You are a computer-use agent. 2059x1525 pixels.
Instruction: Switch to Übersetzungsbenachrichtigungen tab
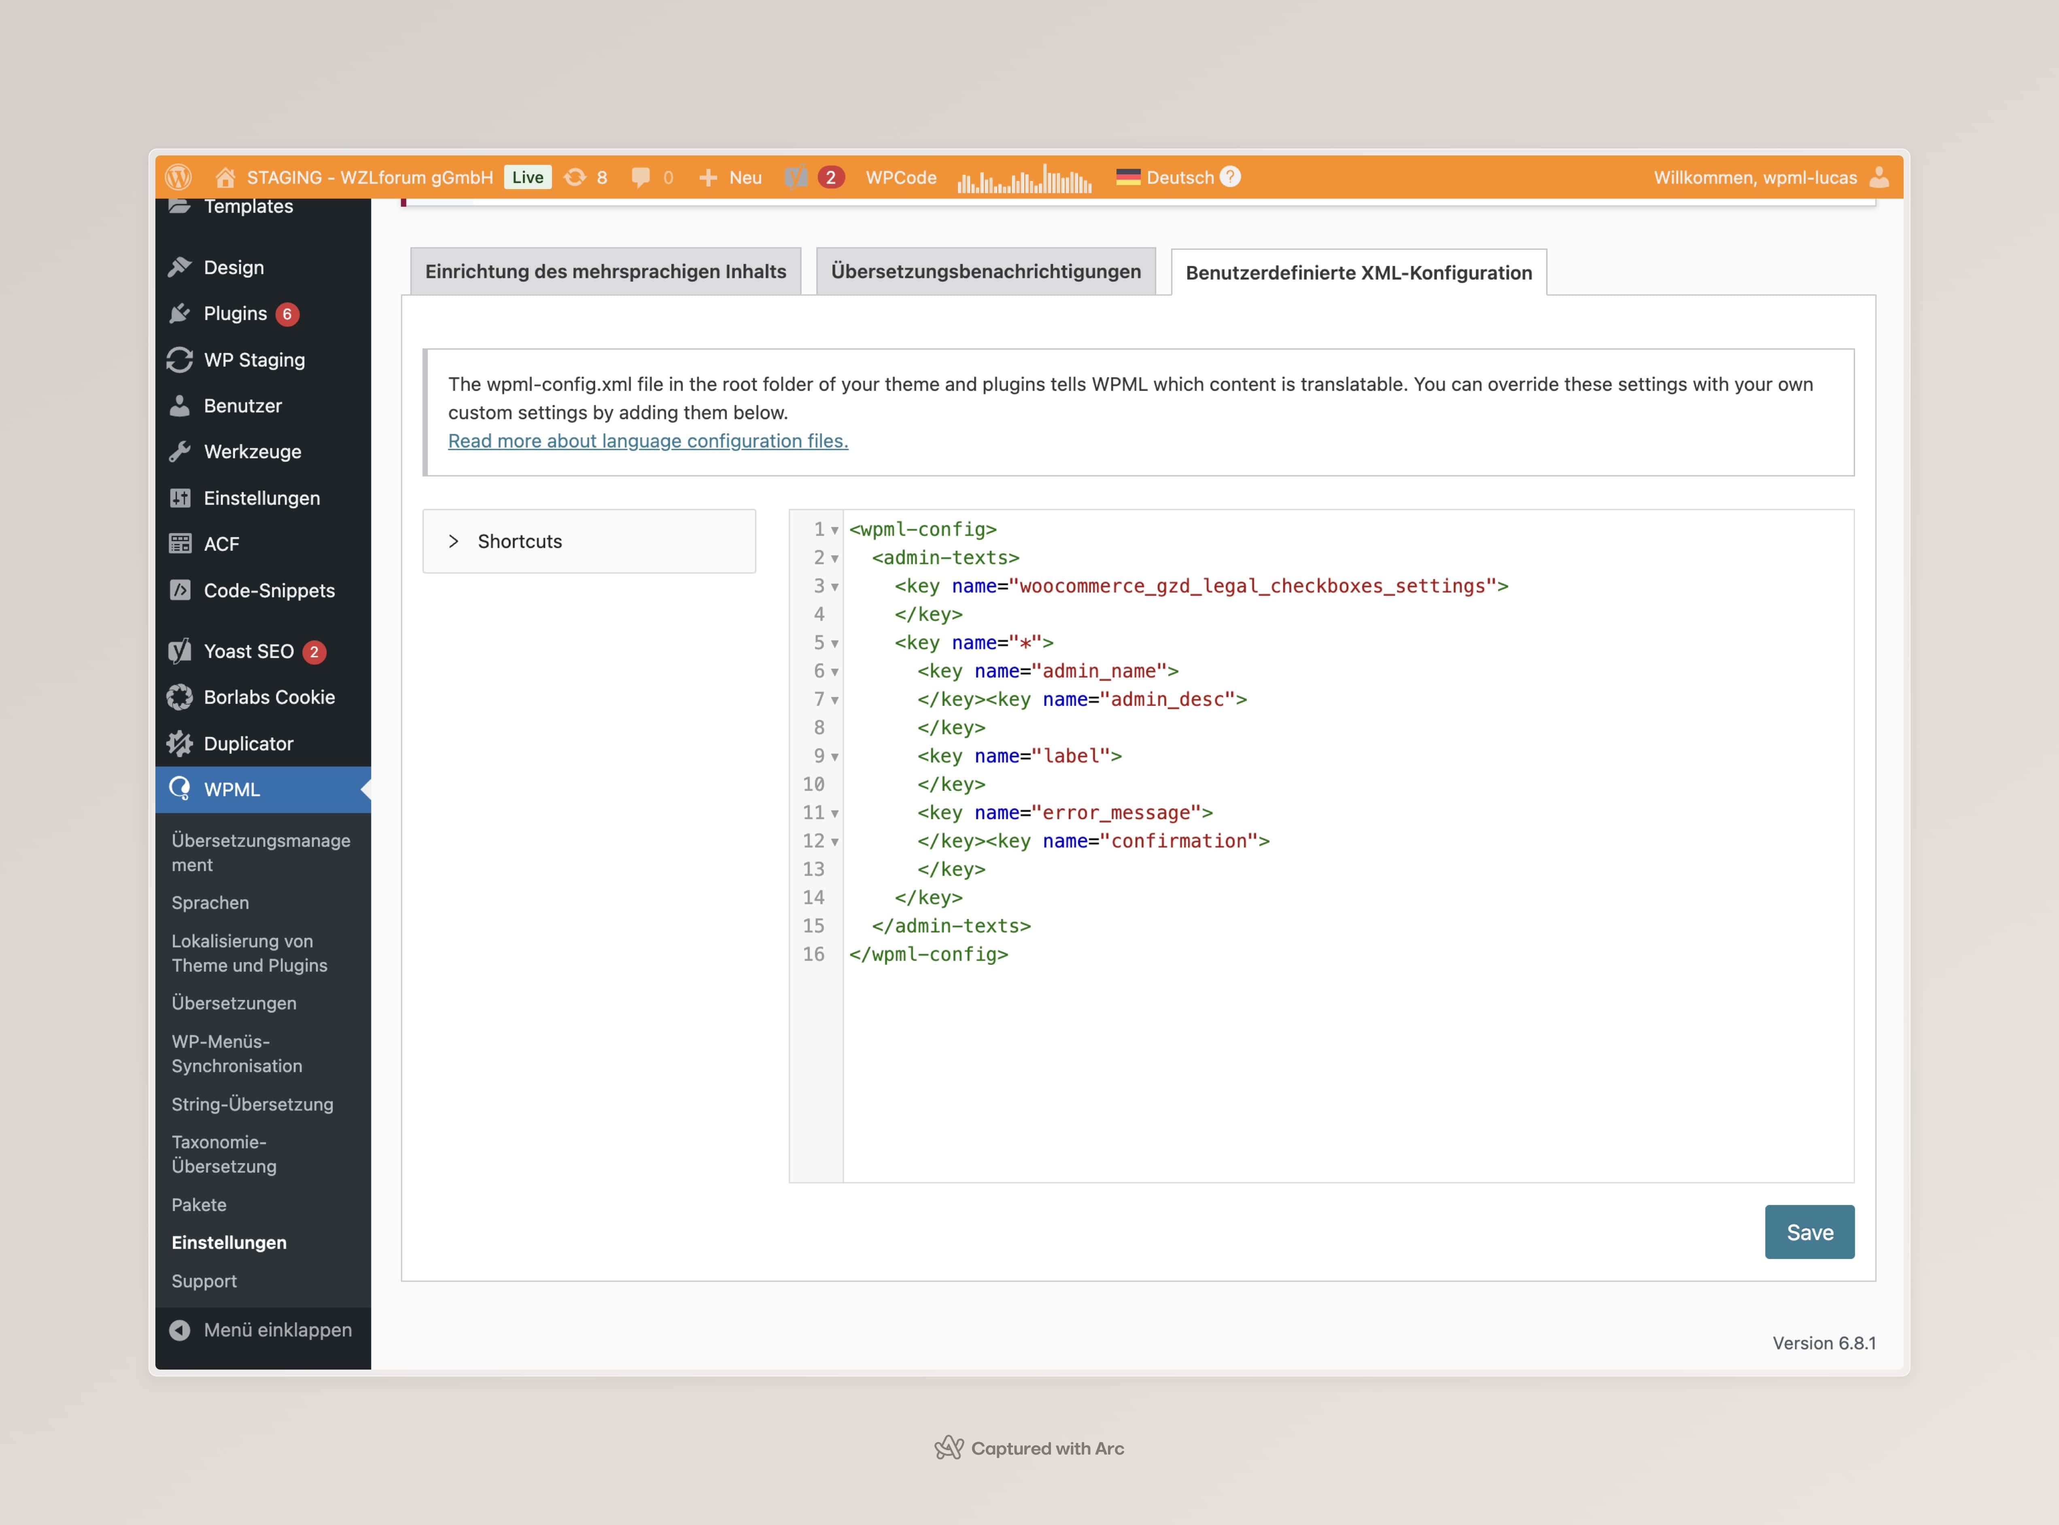pos(986,272)
